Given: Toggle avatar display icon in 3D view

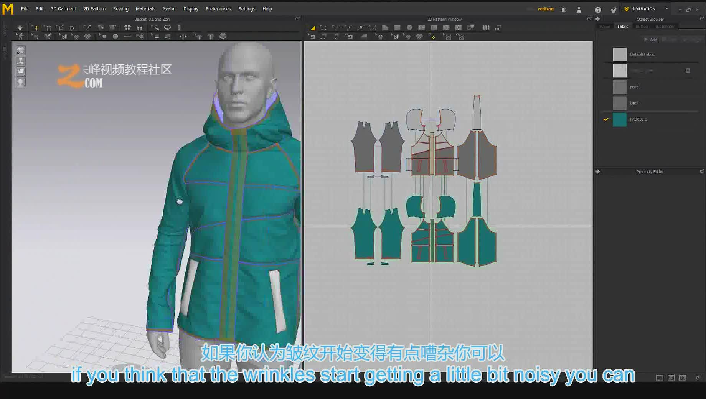Looking at the screenshot, I should (x=21, y=61).
